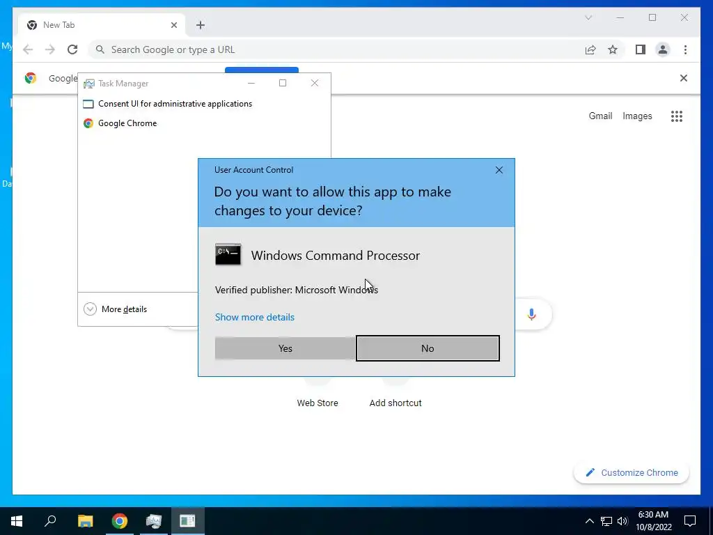Bookmark this tab with the star
This screenshot has width=713, height=535.
613,49
